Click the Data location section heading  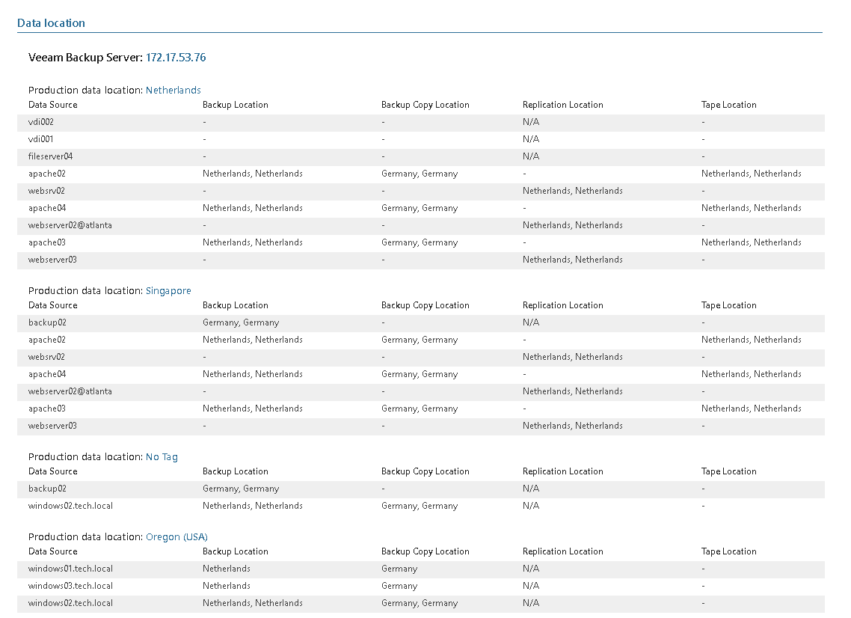click(x=51, y=22)
